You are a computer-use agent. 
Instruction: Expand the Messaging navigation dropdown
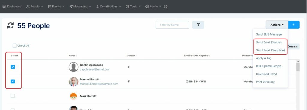tap(80, 7)
